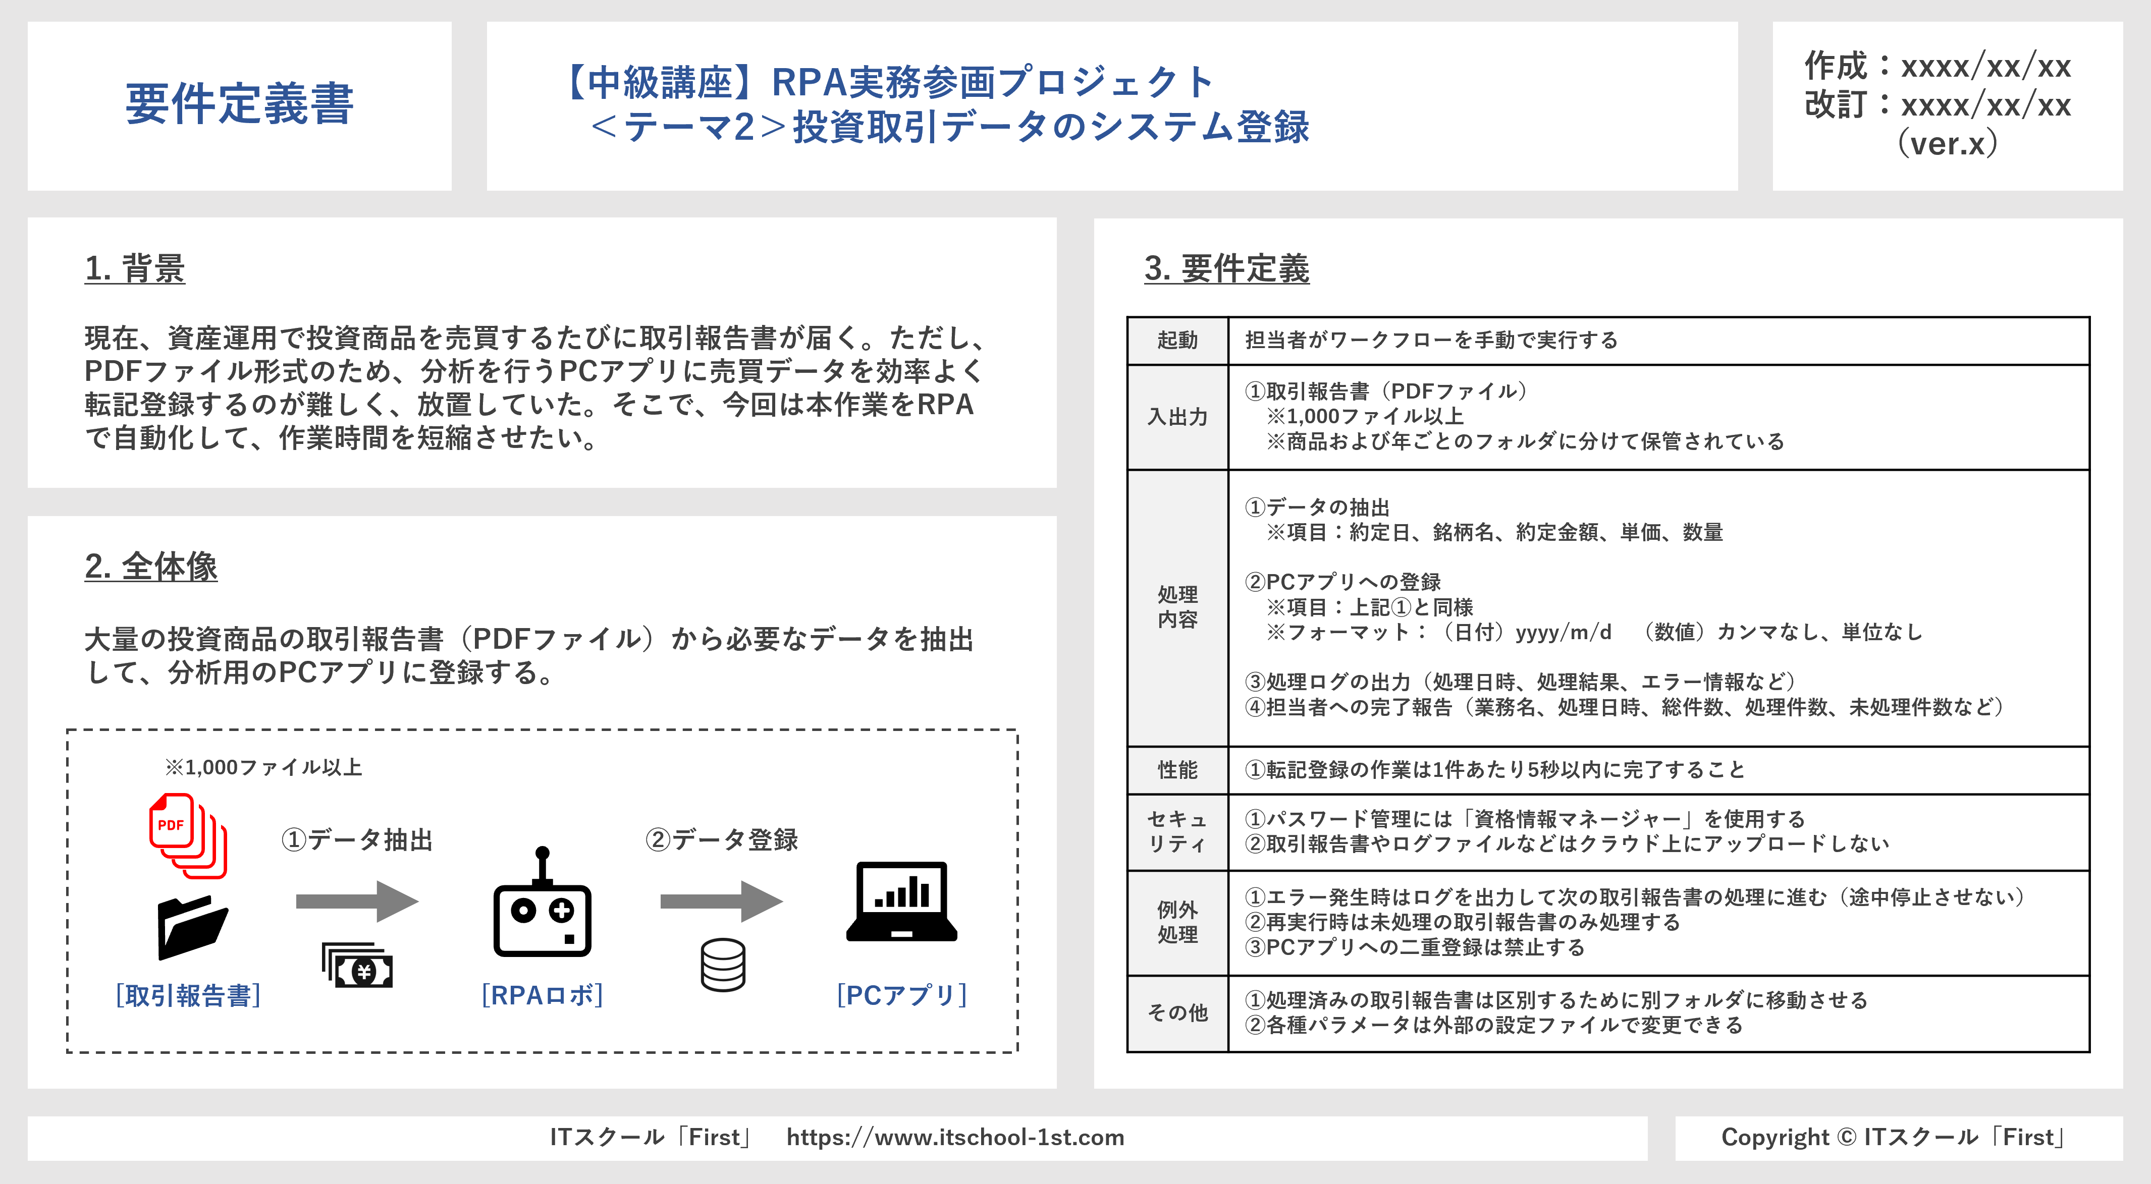Click the 背景 paragraph starting 現在、資産運用

coord(536,388)
